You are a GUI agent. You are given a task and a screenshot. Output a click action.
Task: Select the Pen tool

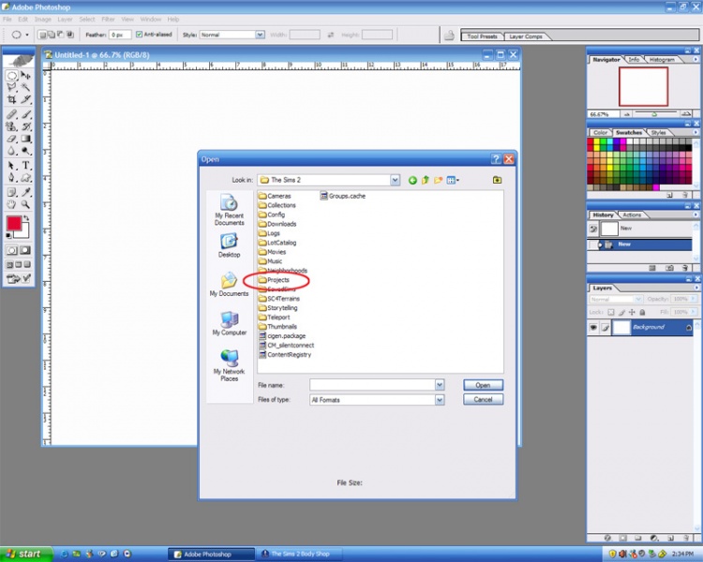(11, 177)
